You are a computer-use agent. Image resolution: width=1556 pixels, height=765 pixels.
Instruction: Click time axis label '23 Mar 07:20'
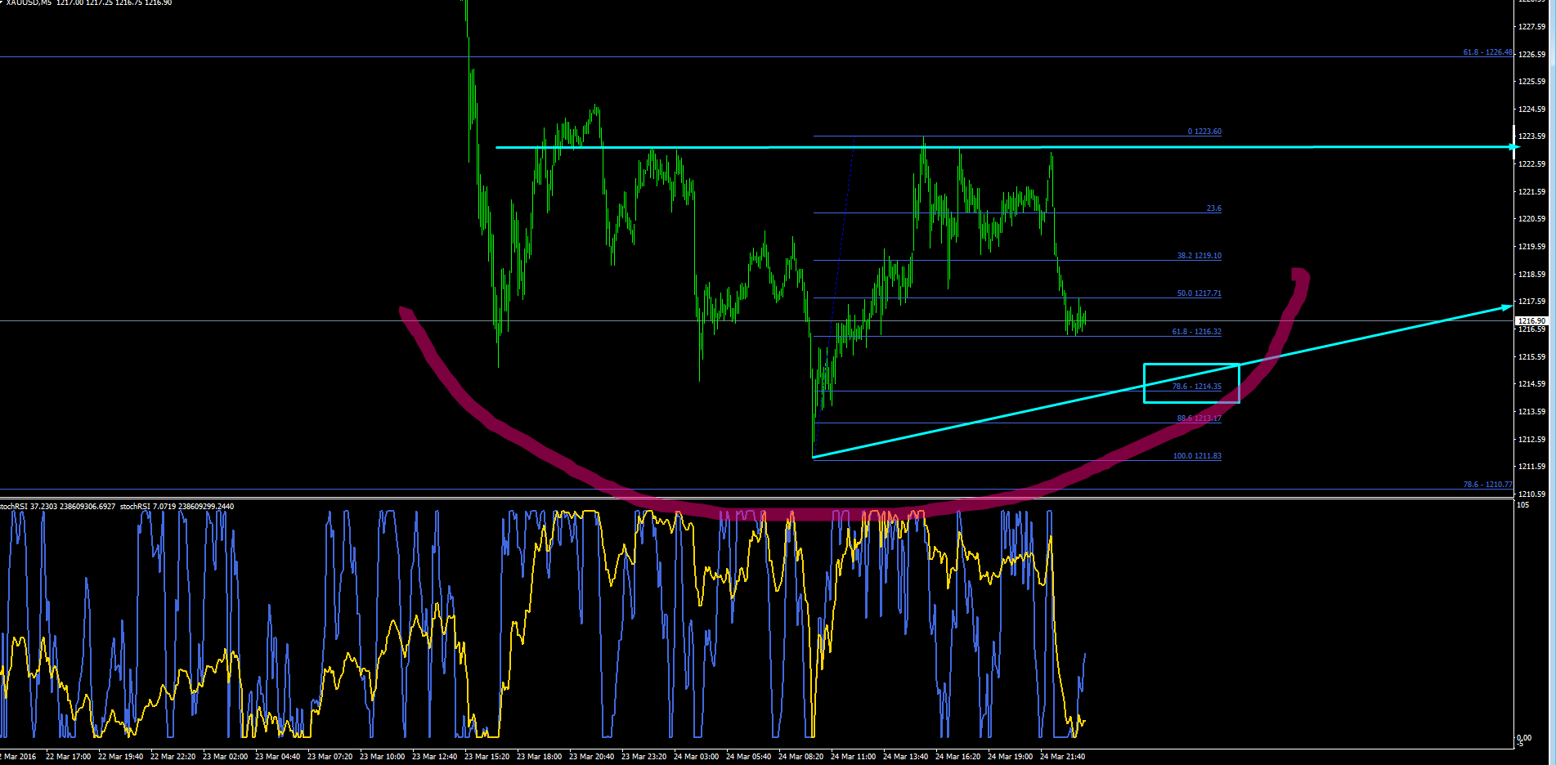(330, 757)
